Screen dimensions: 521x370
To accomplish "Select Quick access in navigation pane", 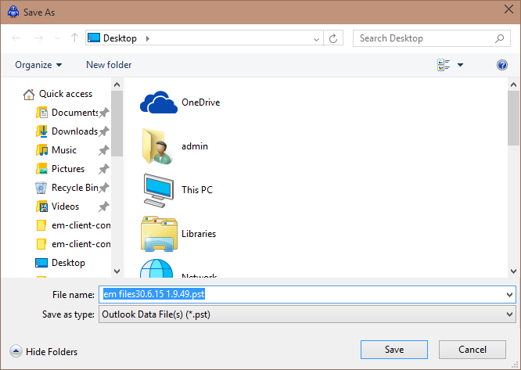I will pos(57,94).
